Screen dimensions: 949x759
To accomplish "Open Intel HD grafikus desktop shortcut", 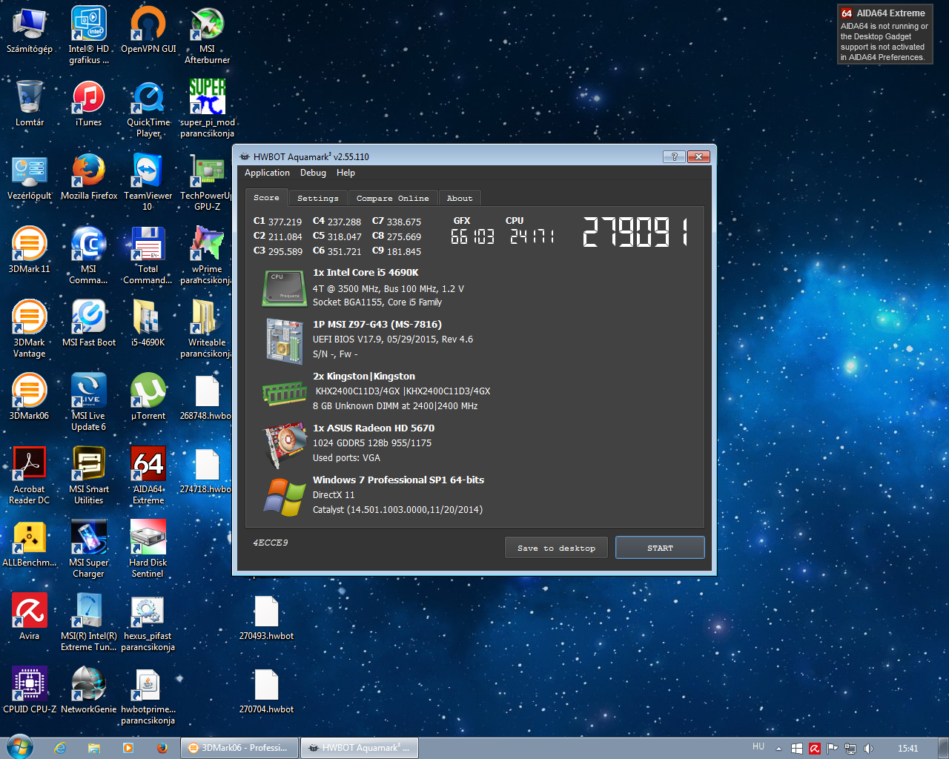I will click(89, 35).
